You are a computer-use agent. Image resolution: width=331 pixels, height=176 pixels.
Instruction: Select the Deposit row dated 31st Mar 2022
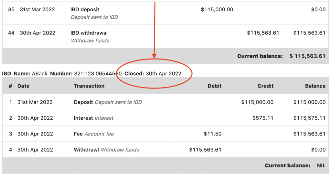point(108,102)
